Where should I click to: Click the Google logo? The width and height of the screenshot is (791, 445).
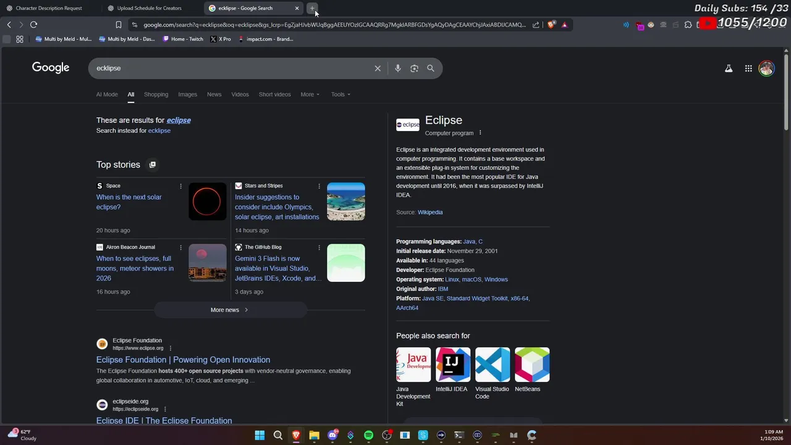(51, 68)
